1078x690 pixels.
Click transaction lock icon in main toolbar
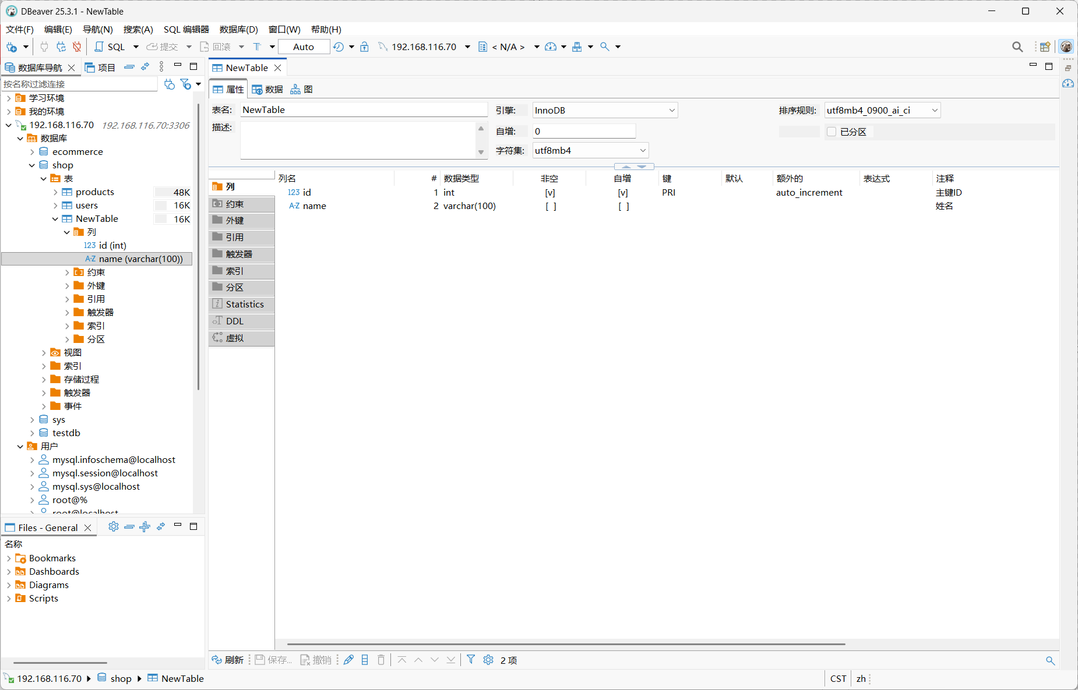[364, 47]
